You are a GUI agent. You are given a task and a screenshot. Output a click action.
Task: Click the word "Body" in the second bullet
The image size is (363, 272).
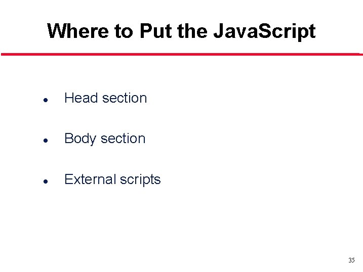point(80,139)
